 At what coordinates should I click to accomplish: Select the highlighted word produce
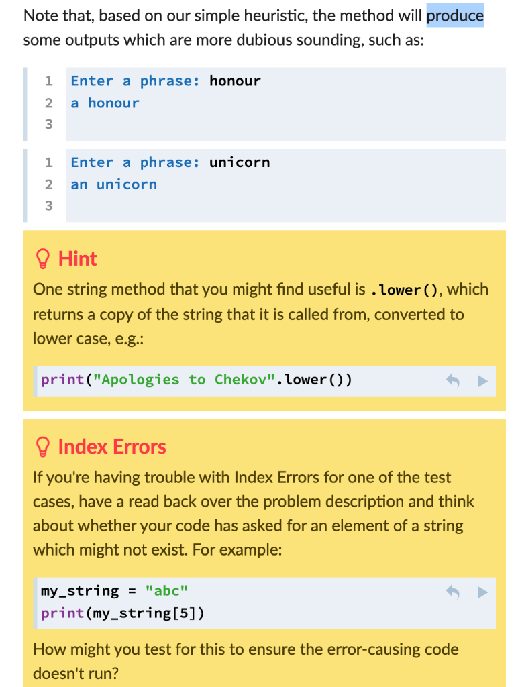(454, 15)
